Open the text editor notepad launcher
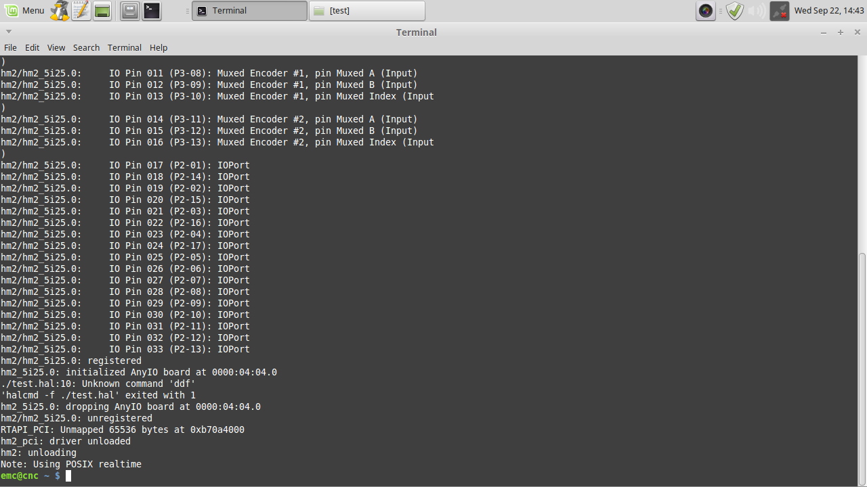867x487 pixels. click(x=81, y=10)
